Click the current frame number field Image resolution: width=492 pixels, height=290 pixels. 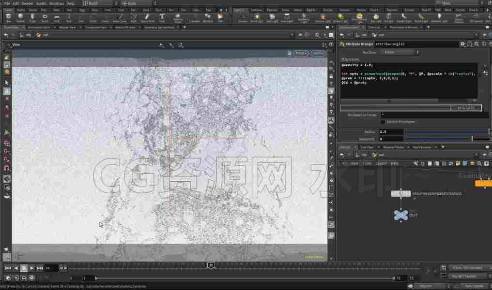[x=51, y=268]
